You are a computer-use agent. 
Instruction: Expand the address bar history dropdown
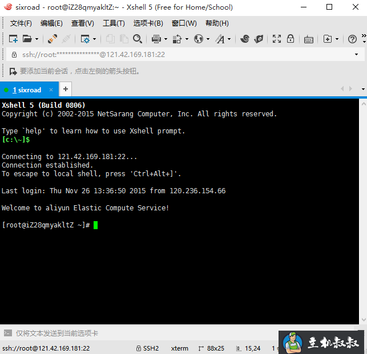pos(356,55)
